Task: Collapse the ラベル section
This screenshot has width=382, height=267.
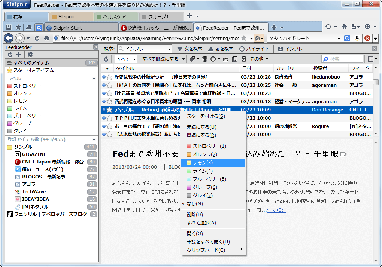Action: pos(94,79)
